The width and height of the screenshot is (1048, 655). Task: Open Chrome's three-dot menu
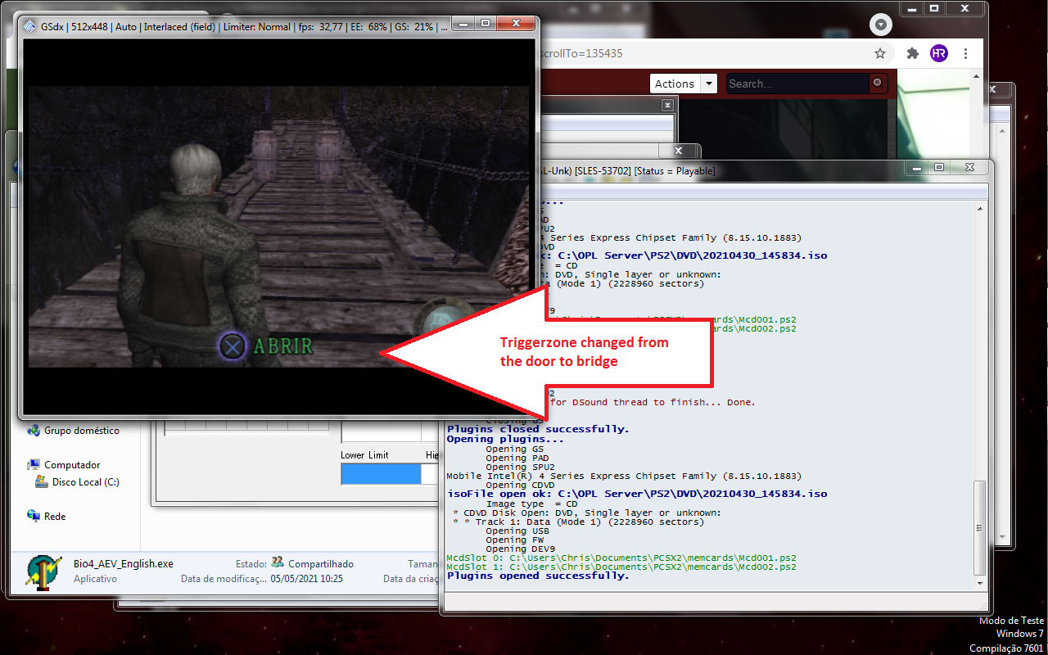967,53
